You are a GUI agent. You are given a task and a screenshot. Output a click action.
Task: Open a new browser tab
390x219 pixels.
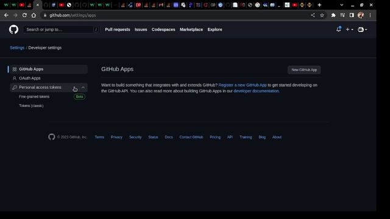click(x=319, y=5)
